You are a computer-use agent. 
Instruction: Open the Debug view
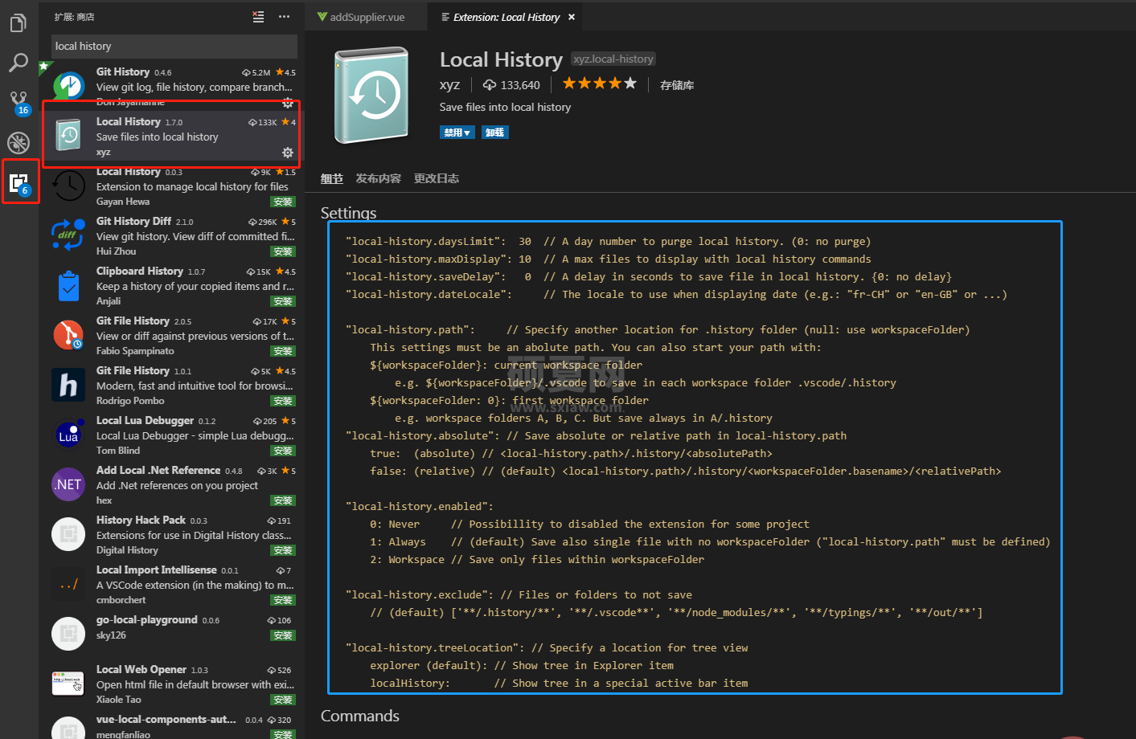(x=18, y=143)
